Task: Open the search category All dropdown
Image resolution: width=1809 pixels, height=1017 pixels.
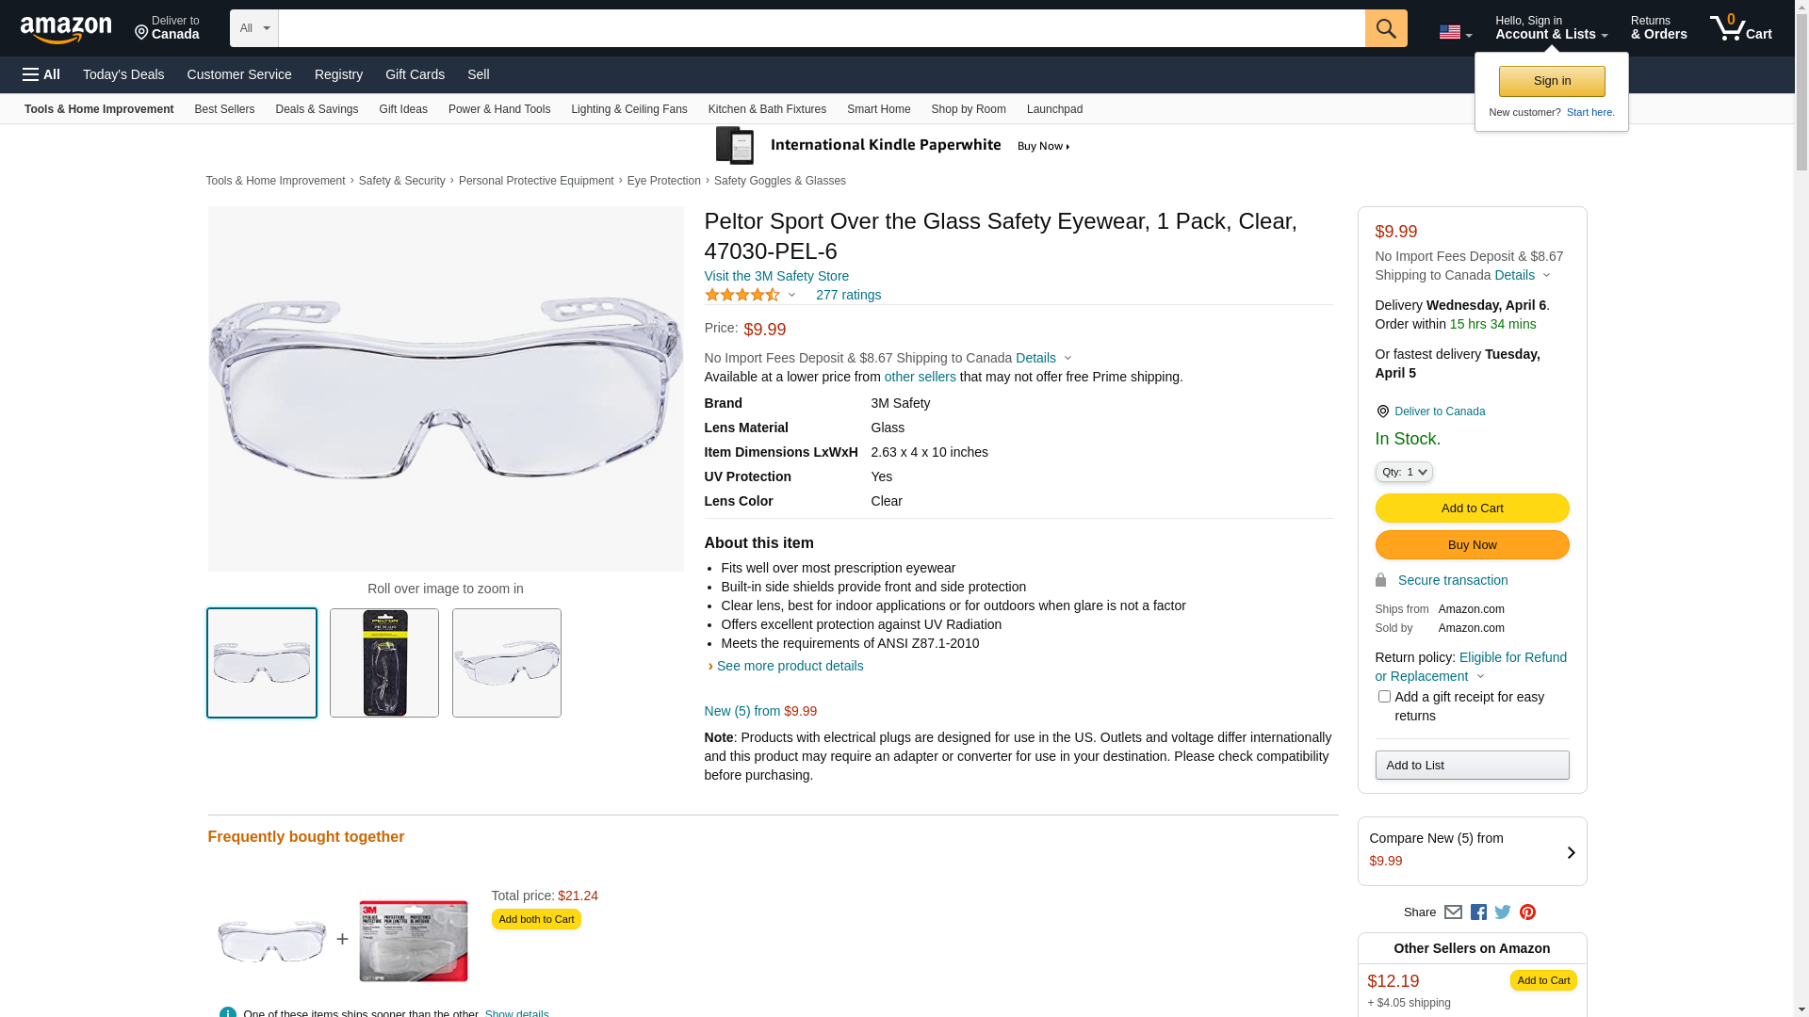Action: pyautogui.click(x=254, y=28)
